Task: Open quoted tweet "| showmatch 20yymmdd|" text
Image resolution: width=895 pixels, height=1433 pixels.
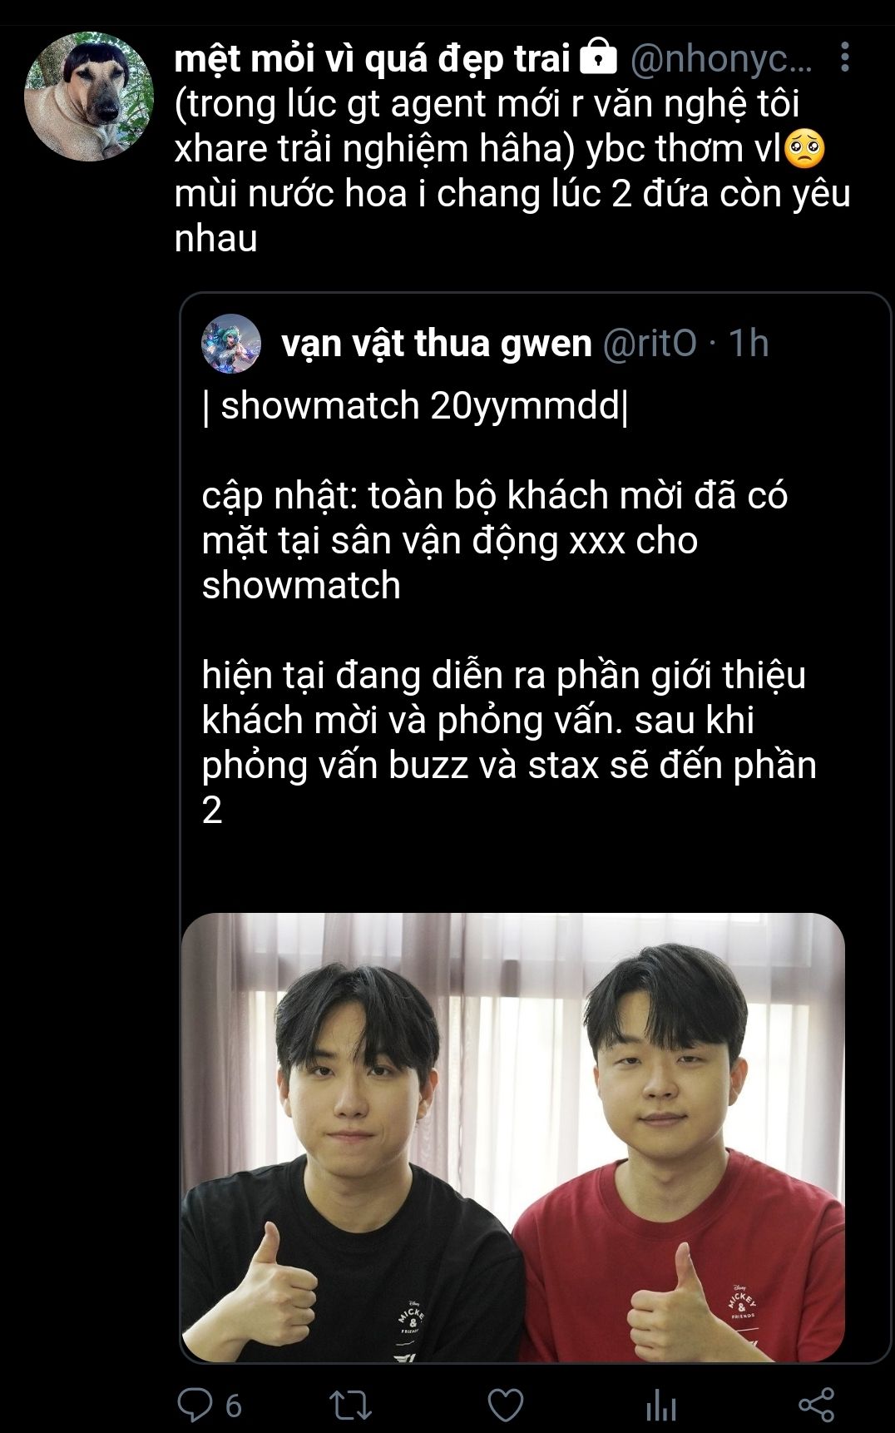Action: [x=415, y=406]
